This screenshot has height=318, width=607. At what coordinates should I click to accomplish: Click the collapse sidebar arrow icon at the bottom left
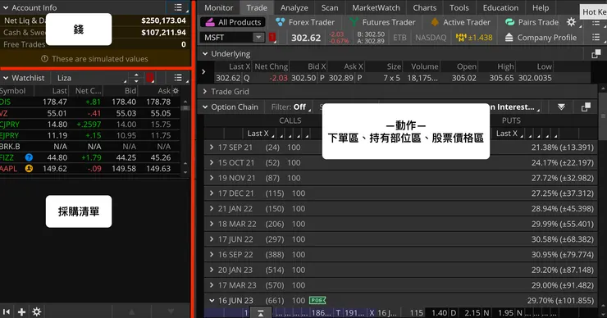(x=7, y=311)
